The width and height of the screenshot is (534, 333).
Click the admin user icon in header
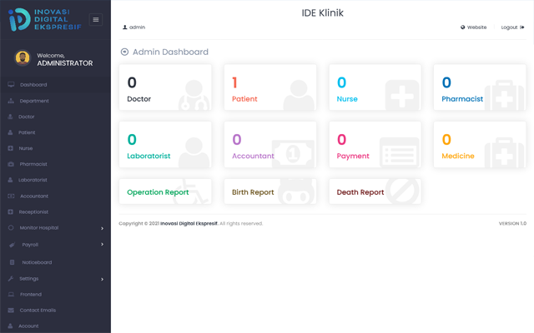[x=124, y=27]
